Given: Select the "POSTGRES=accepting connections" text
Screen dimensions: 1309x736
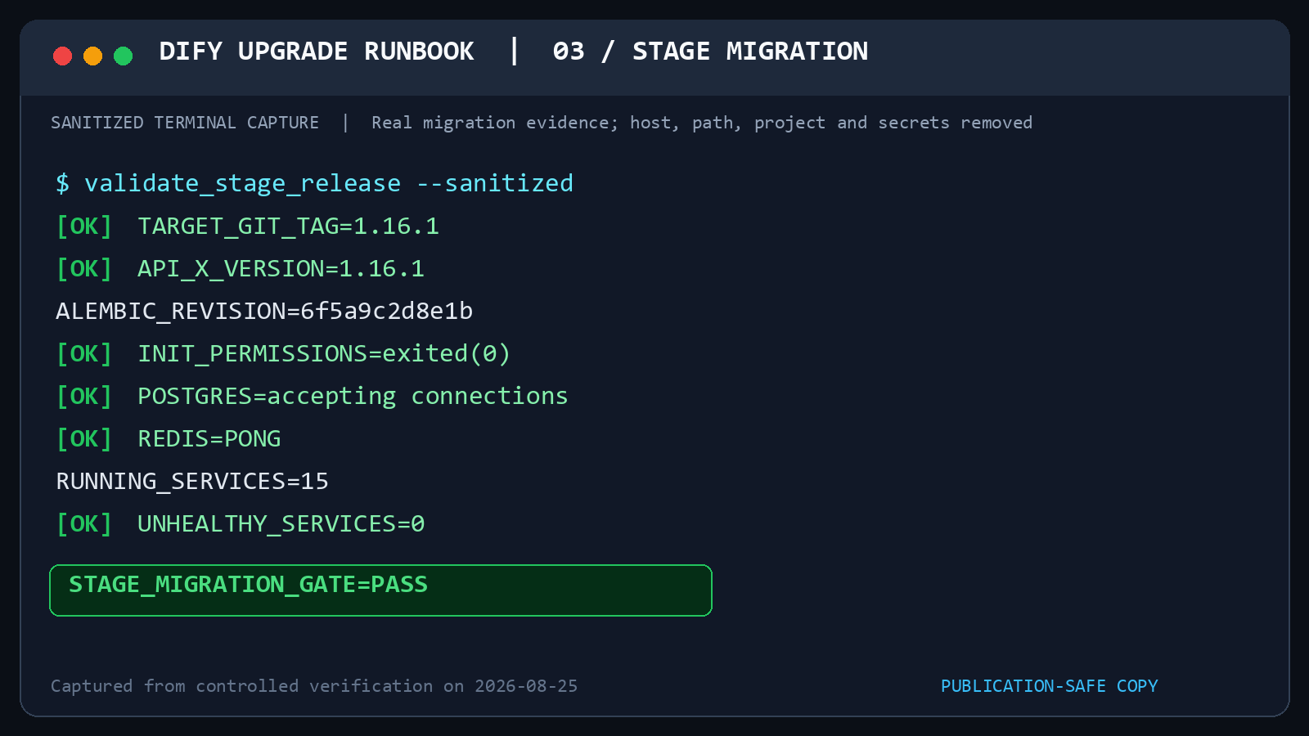Looking at the screenshot, I should tap(353, 396).
